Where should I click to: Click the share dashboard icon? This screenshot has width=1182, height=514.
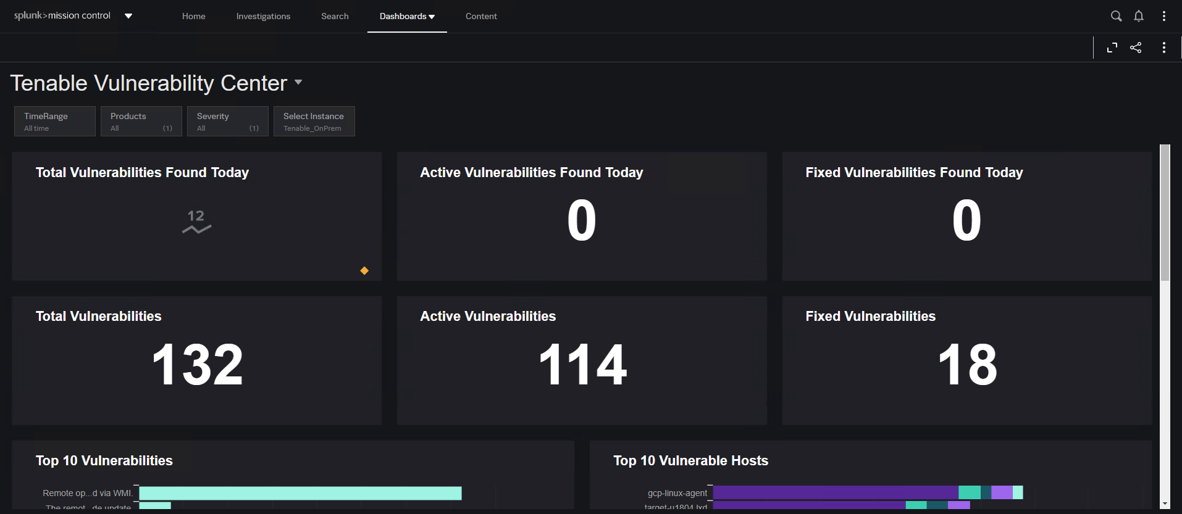click(x=1136, y=48)
